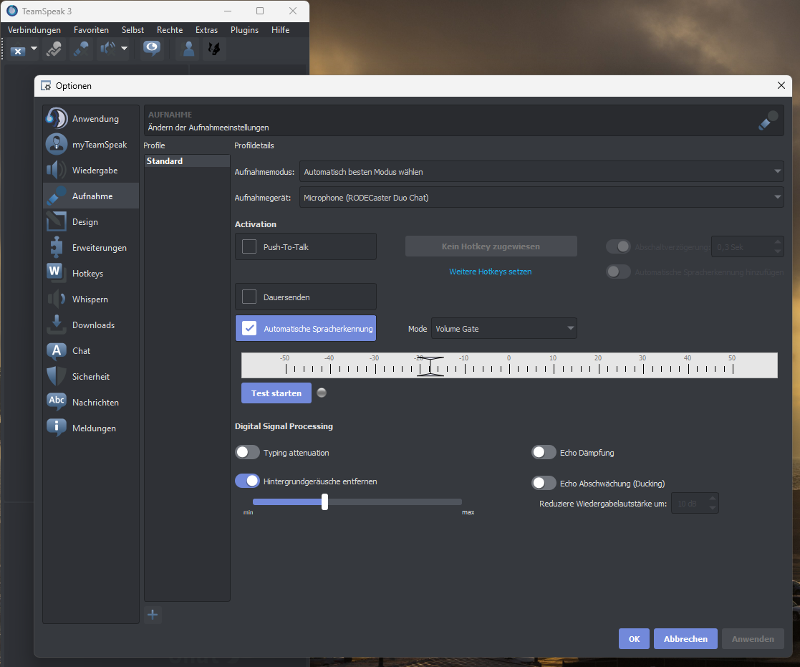Open Sicherheit security settings
Image resolution: width=800 pixels, height=667 pixels.
(91, 377)
